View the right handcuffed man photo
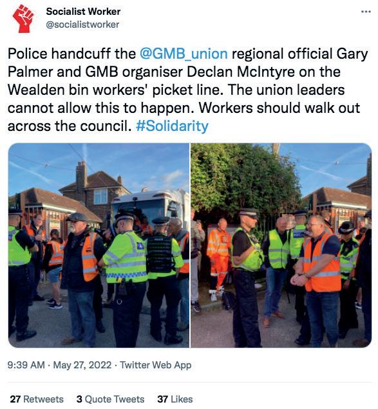The height and width of the screenshot is (409, 378). click(x=281, y=245)
